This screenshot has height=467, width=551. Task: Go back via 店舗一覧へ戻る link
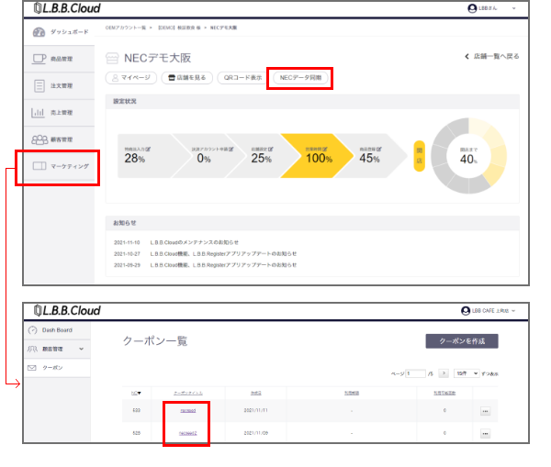coord(491,57)
